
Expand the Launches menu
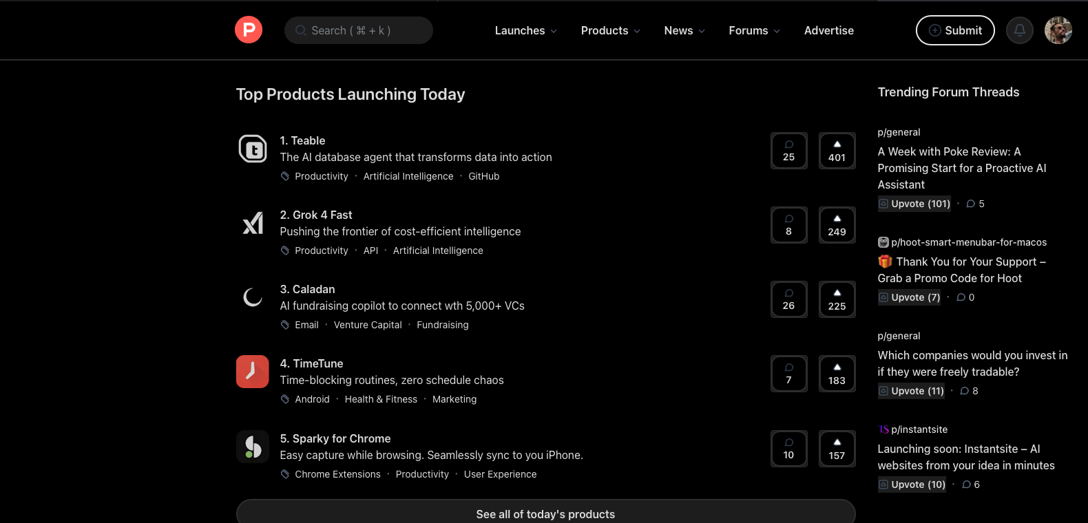click(x=526, y=30)
